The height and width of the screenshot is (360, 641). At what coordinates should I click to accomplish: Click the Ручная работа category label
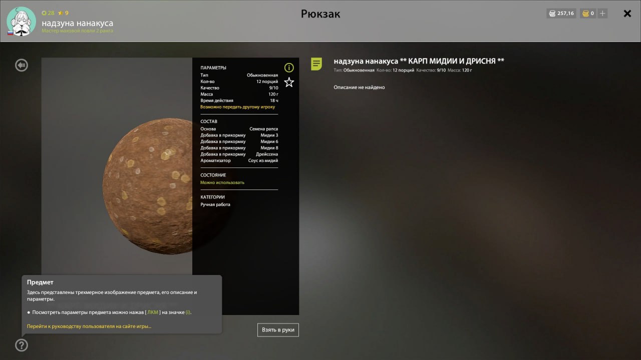(x=214, y=204)
